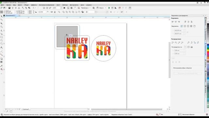This screenshot has width=209, height=118.
Task: Select the Polygon tool
Action: click(x=1, y=44)
